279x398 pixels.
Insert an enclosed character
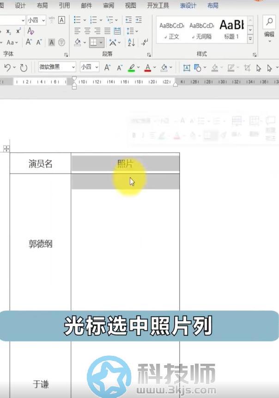61,42
